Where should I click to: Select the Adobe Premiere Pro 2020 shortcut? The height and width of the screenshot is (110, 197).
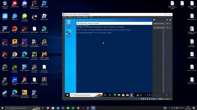coord(25,43)
